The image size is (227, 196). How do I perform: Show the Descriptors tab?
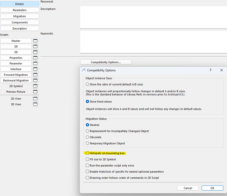point(20,29)
